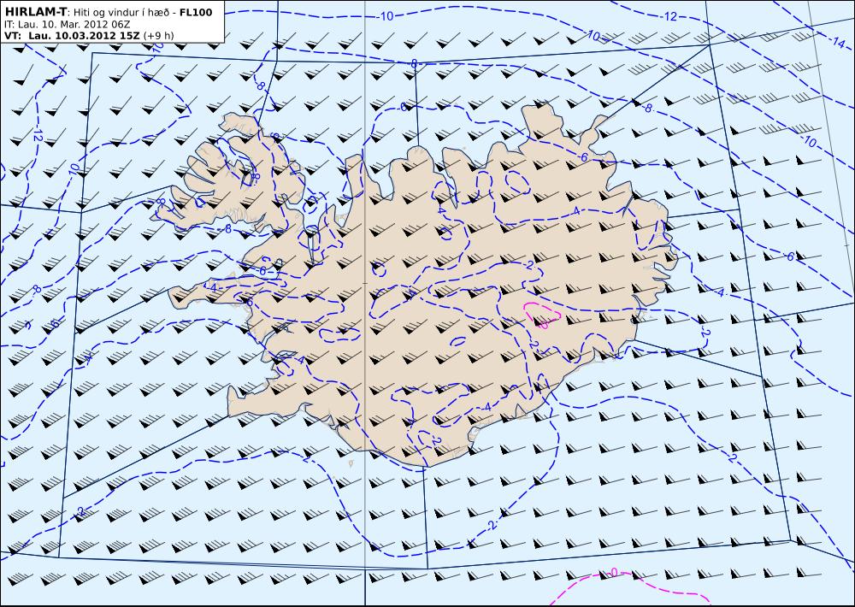This screenshot has width=855, height=607.
Task: Click the HIRLAM-T title text
Action: coord(35,12)
